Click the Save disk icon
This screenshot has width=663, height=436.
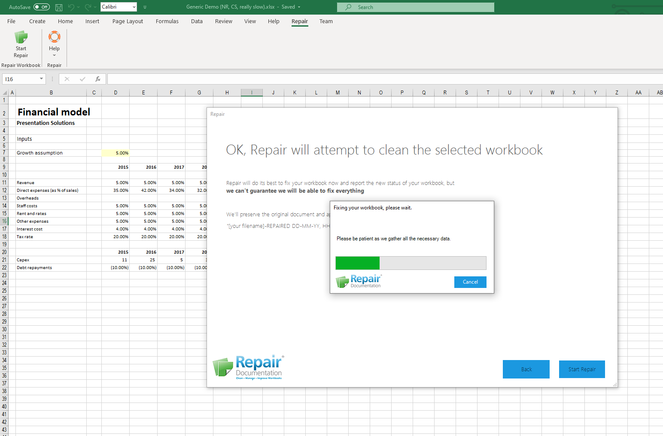59,7
